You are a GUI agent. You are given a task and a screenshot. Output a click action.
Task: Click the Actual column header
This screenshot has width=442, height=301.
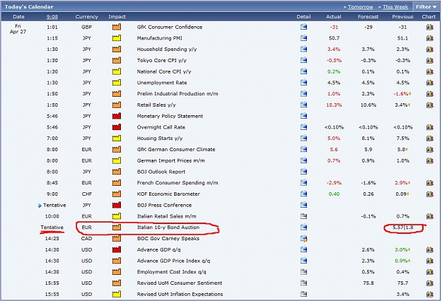pos(334,17)
